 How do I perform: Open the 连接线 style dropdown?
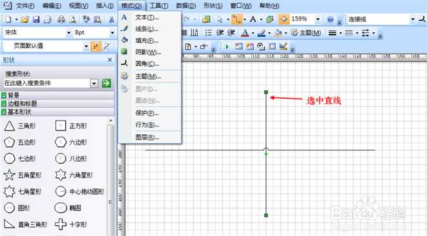tap(413, 19)
